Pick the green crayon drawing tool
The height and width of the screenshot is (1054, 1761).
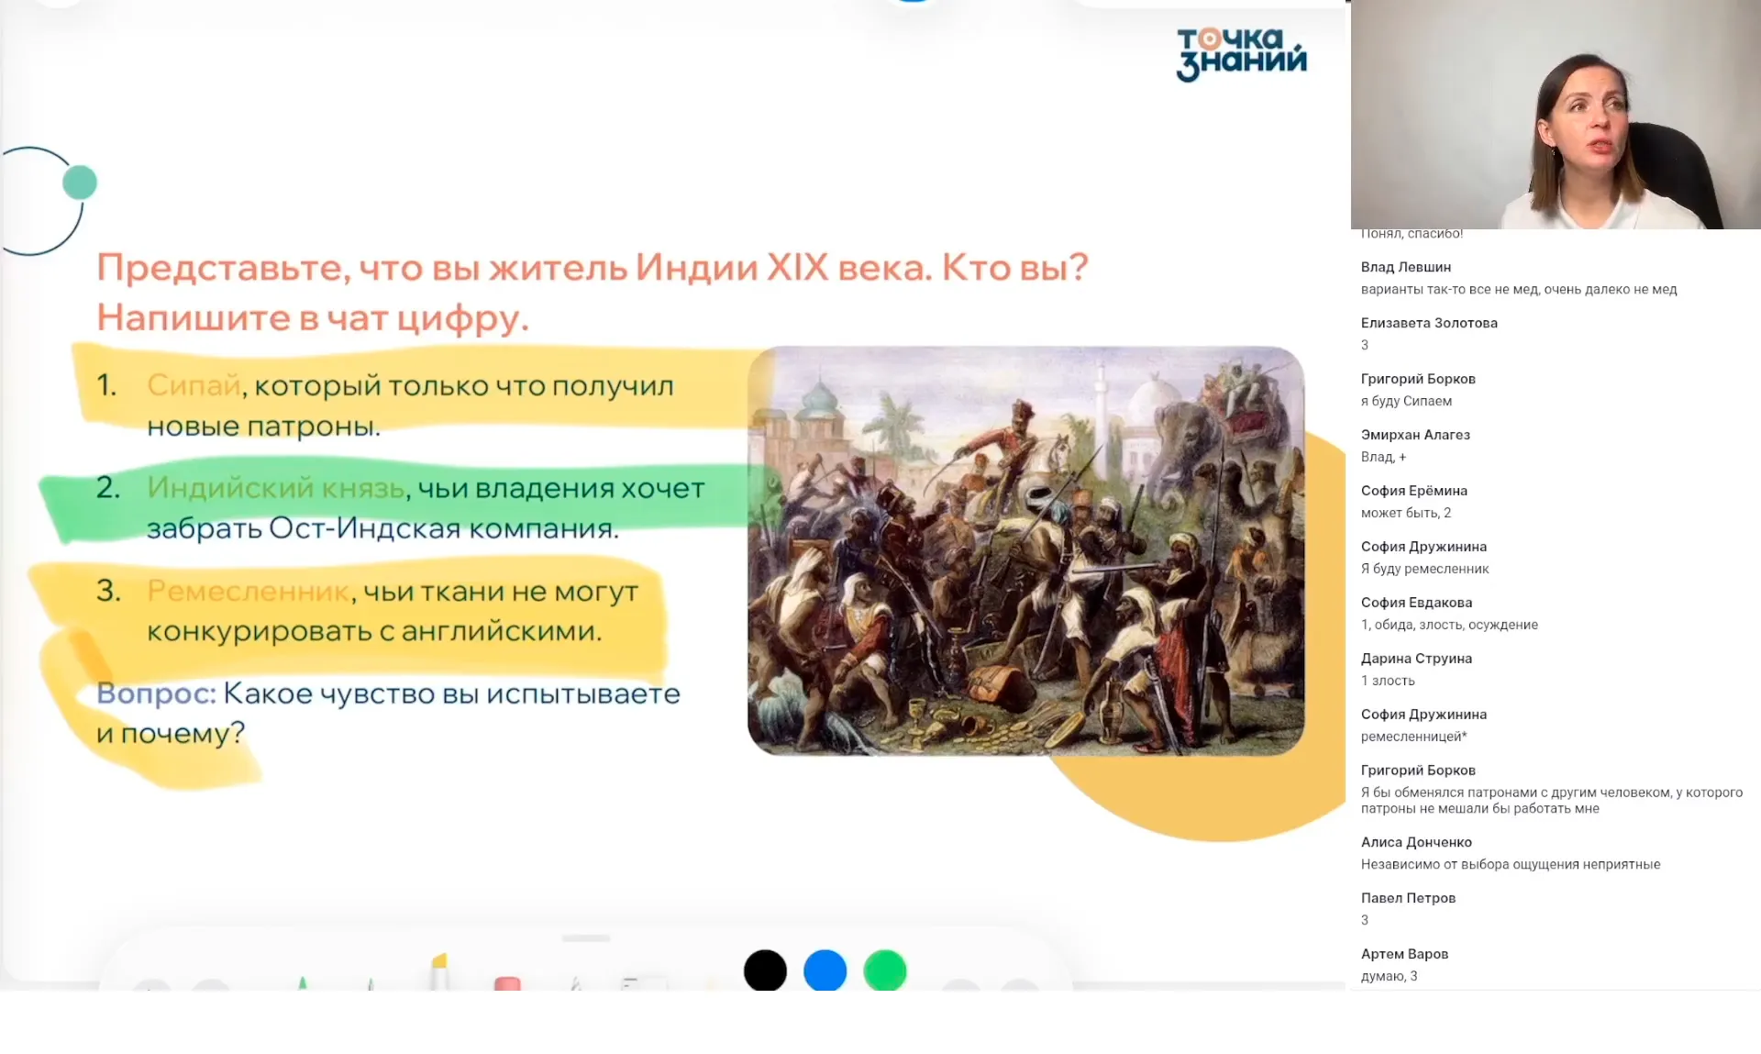pyautogui.click(x=303, y=984)
